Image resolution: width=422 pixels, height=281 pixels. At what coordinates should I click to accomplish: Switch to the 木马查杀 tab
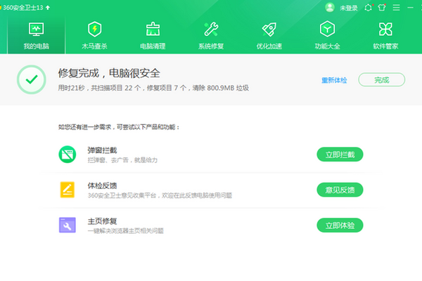(94, 36)
